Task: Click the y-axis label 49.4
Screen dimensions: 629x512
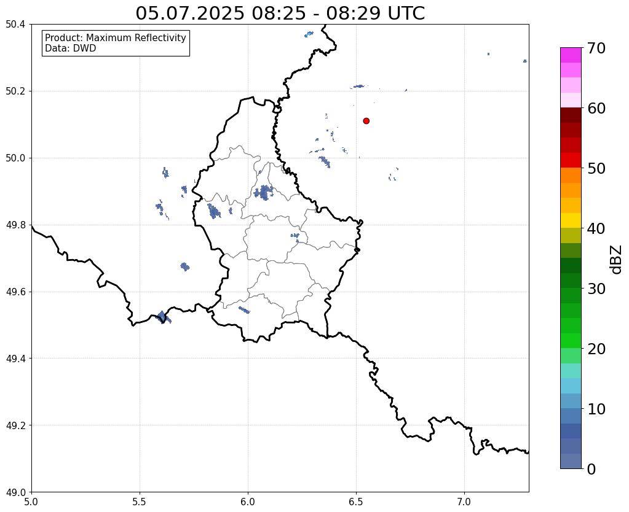Action: [x=15, y=359]
